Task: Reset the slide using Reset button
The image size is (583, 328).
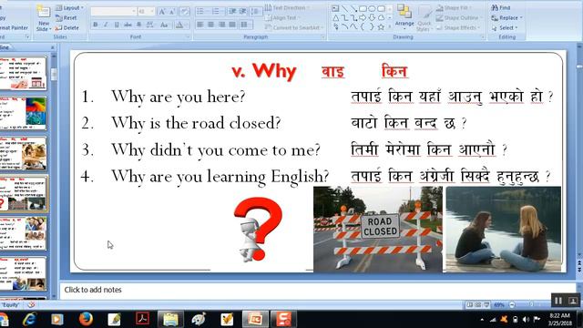Action: point(66,18)
